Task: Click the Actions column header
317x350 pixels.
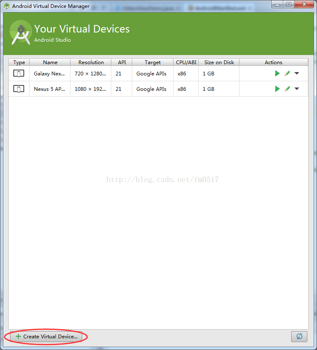Action: (274, 62)
